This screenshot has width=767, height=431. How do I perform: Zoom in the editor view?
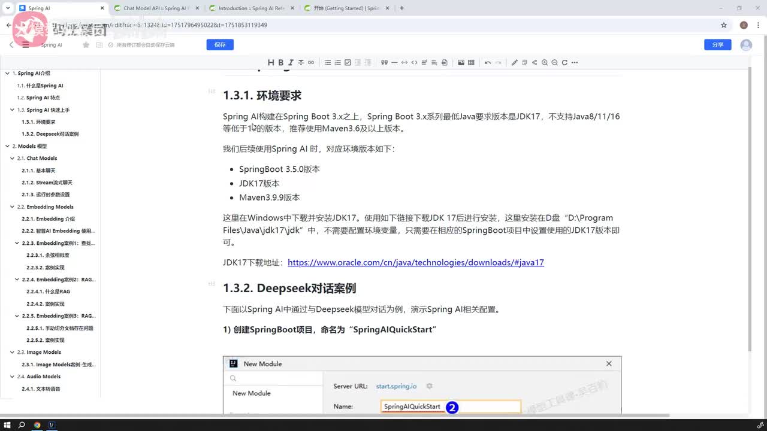(x=545, y=62)
